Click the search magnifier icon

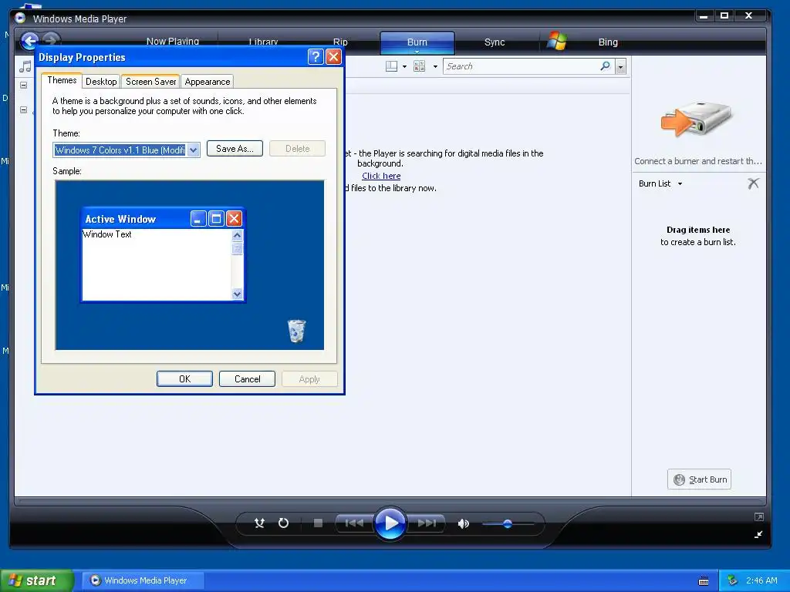pos(605,66)
